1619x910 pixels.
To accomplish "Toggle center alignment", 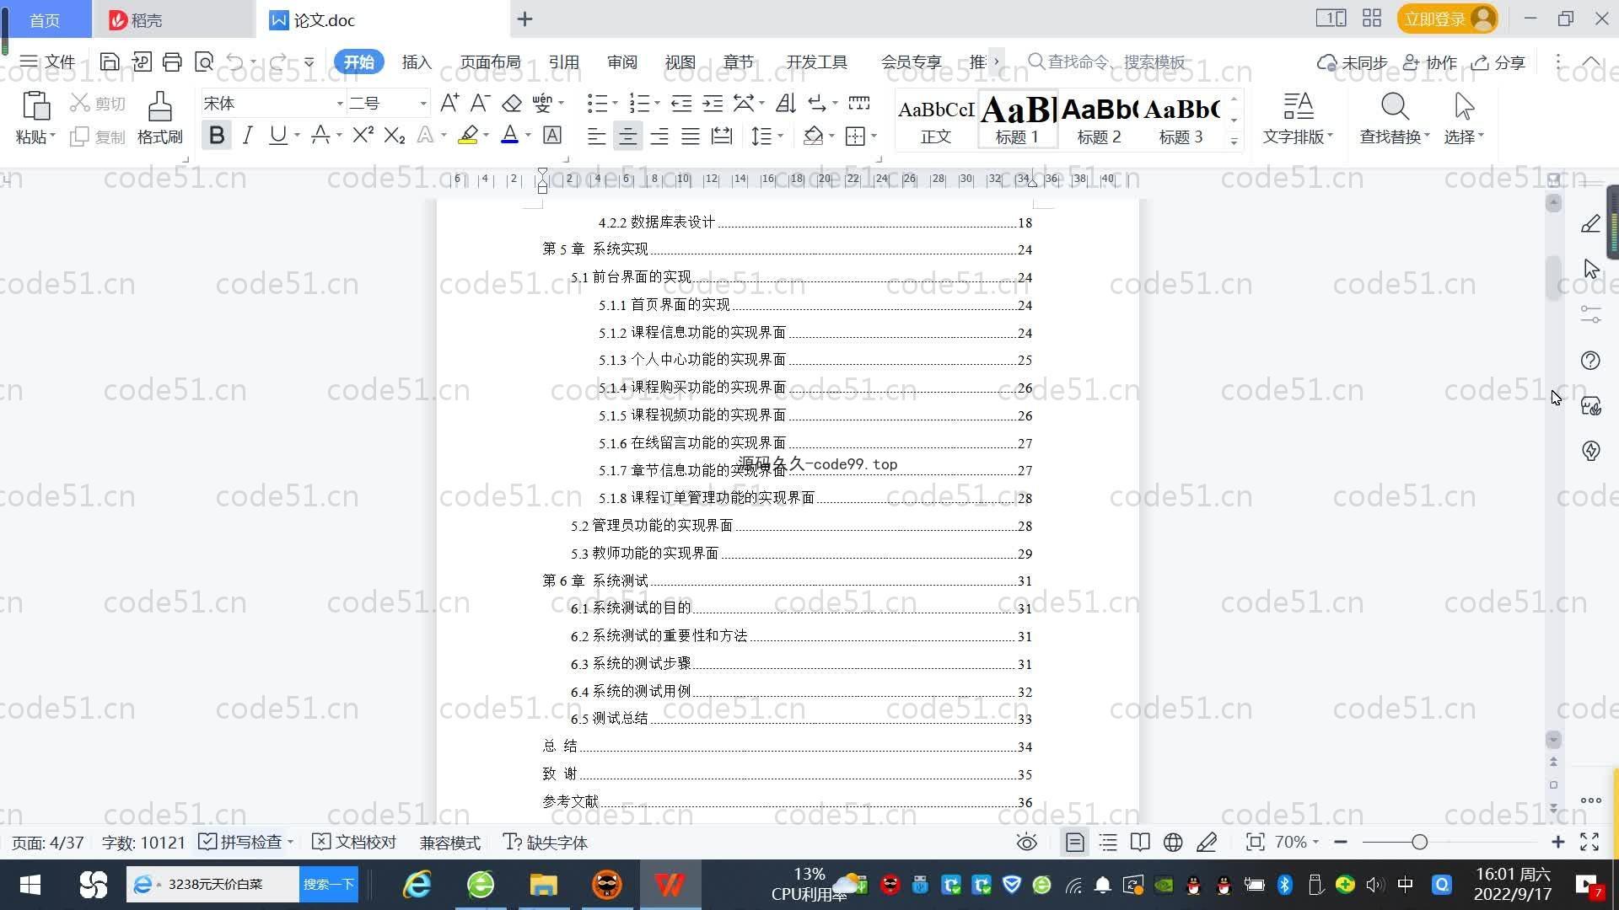I will [627, 135].
